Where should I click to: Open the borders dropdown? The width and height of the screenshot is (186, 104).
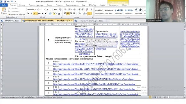pyautogui.click(x=91, y=14)
